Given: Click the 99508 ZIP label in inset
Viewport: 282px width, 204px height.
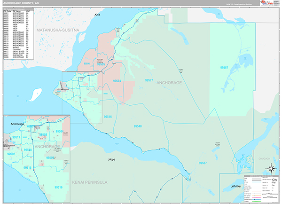Looking at the screenshot, I should [43, 134].
